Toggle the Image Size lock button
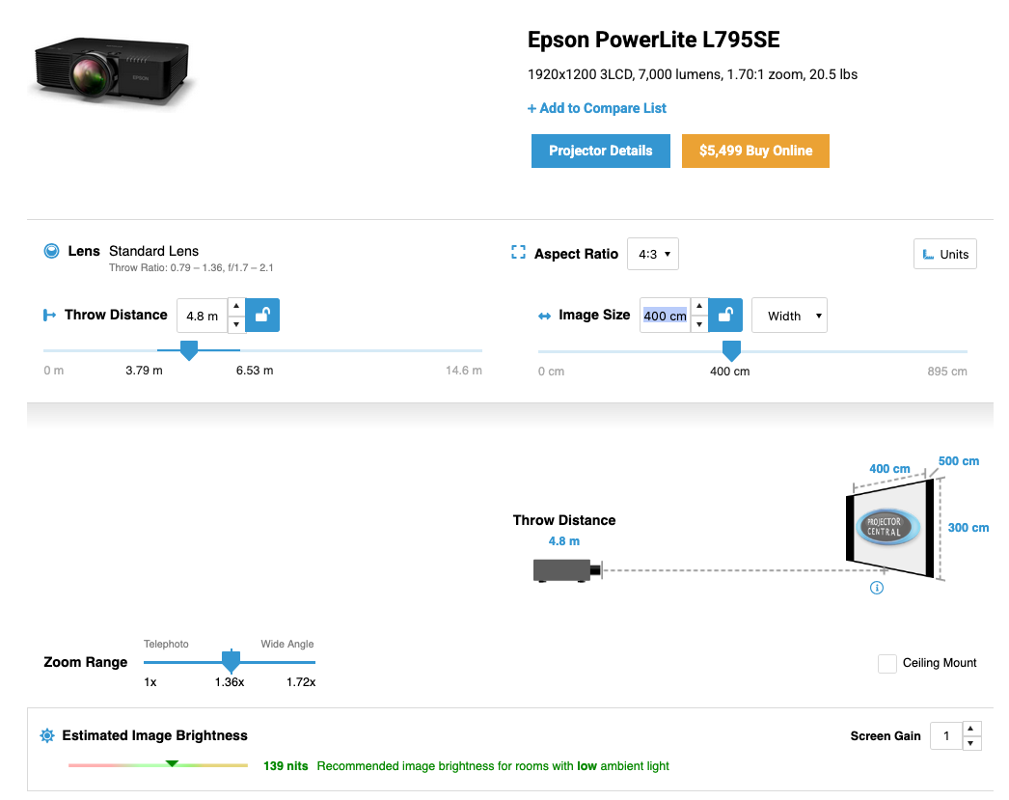1009x800 pixels. 725,316
